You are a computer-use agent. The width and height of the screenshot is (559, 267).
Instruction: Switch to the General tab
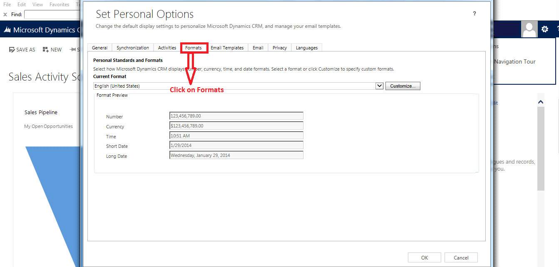(99, 48)
